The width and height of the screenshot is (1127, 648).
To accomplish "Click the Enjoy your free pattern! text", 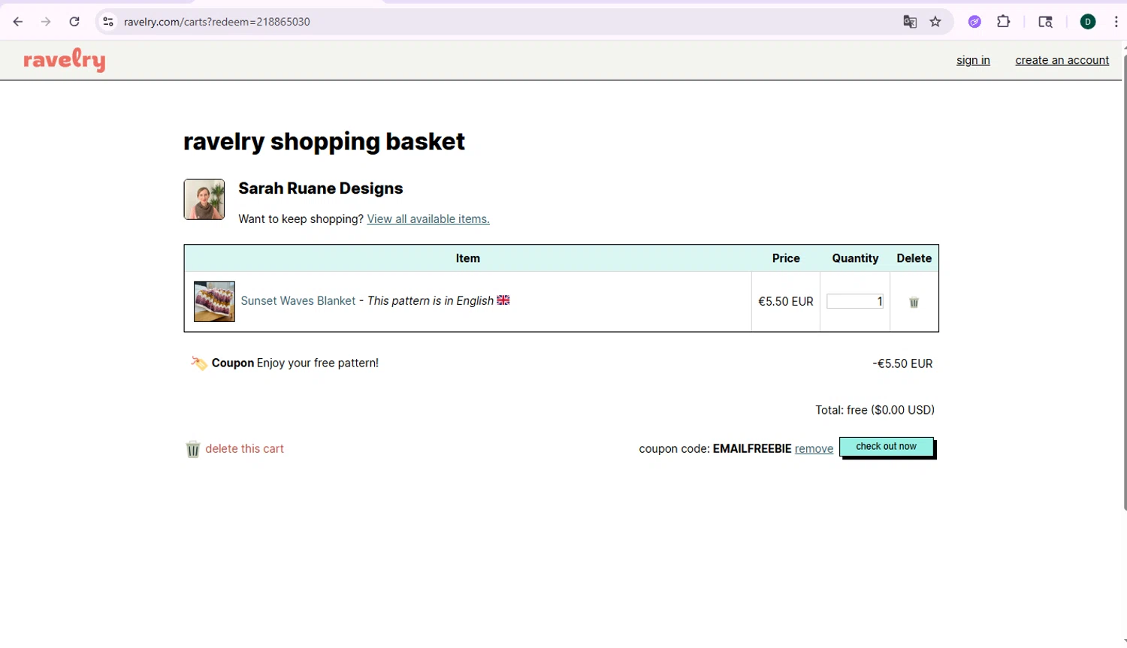I will point(318,363).
